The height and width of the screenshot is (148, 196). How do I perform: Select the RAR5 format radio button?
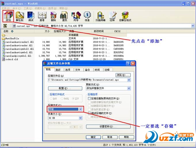pos(62,98)
